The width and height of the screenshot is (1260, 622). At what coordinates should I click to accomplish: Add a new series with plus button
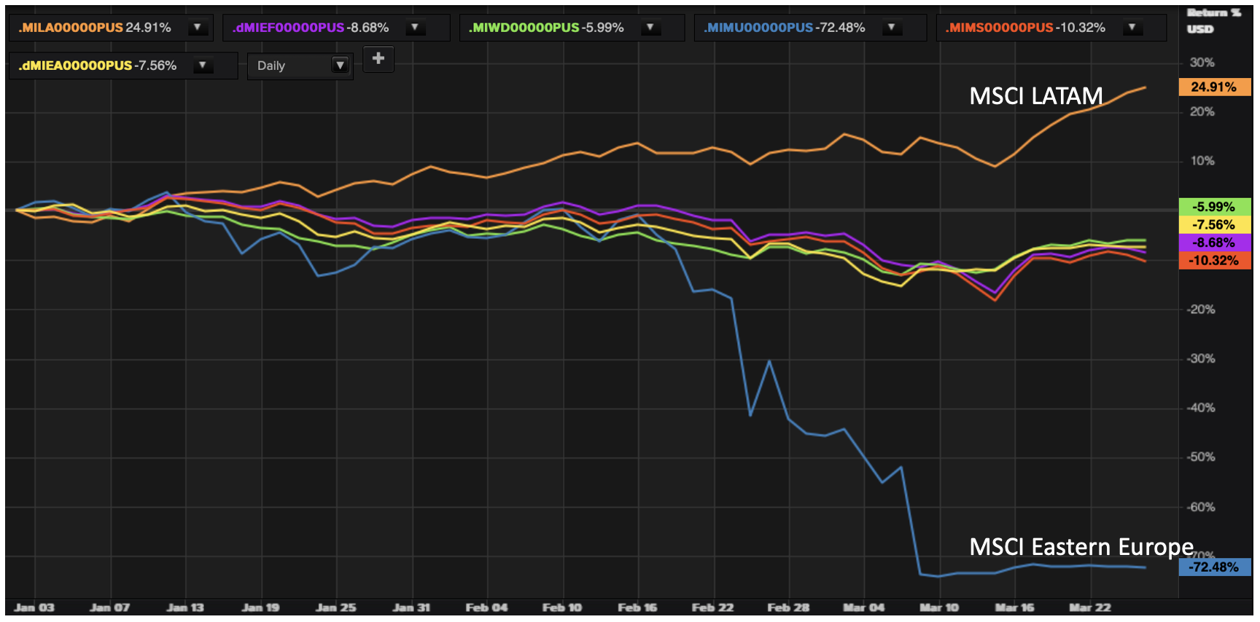[x=378, y=59]
